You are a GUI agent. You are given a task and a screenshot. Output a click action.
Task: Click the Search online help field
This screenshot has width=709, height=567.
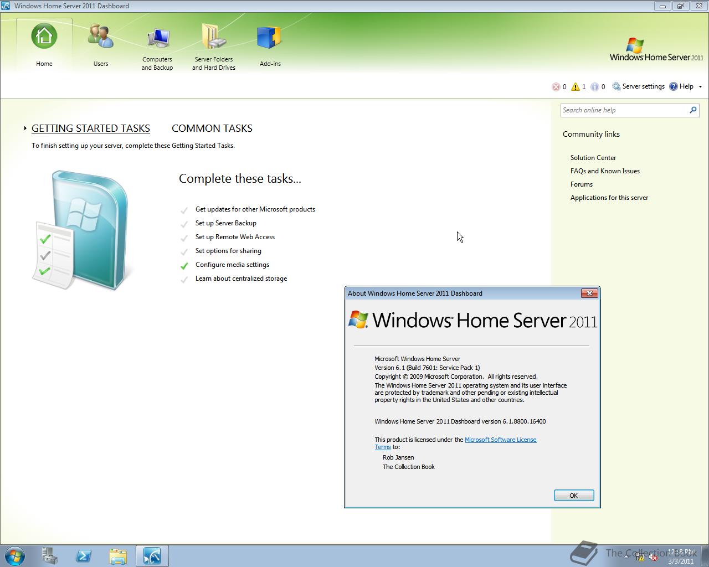coord(624,110)
